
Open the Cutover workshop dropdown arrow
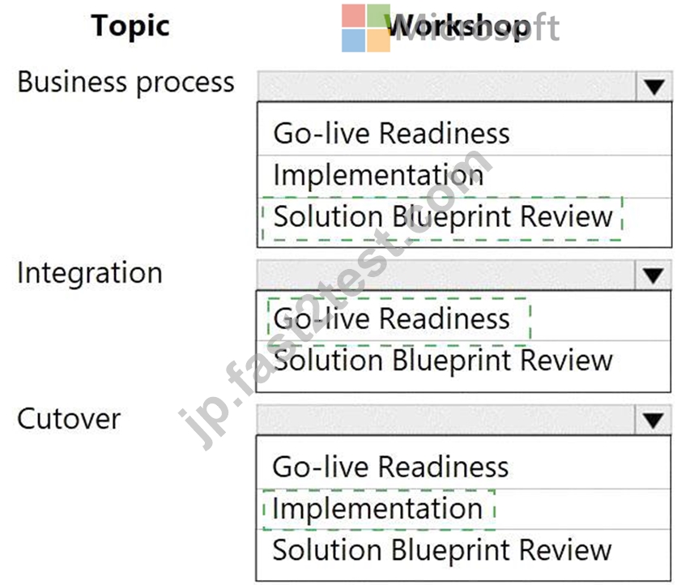click(654, 420)
